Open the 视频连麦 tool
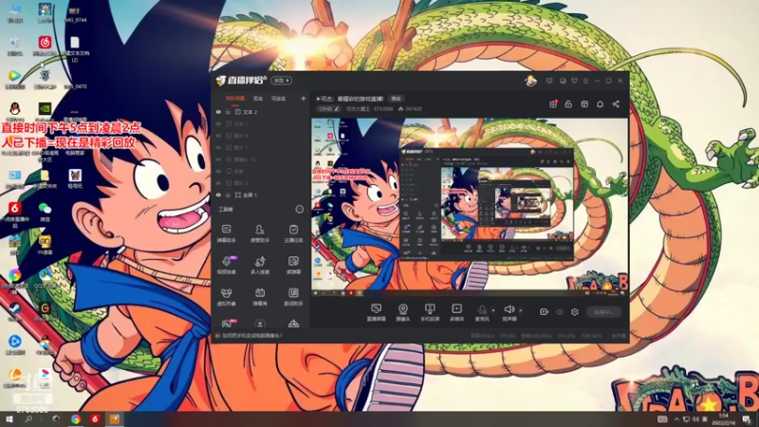Screen dimensions: 759x427 click(226, 266)
